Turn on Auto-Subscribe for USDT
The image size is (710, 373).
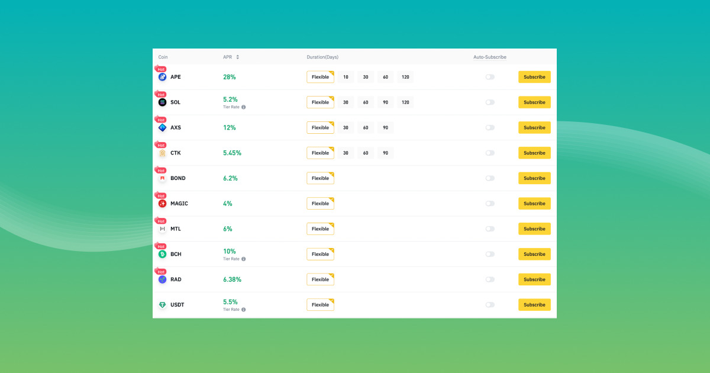[x=490, y=304]
